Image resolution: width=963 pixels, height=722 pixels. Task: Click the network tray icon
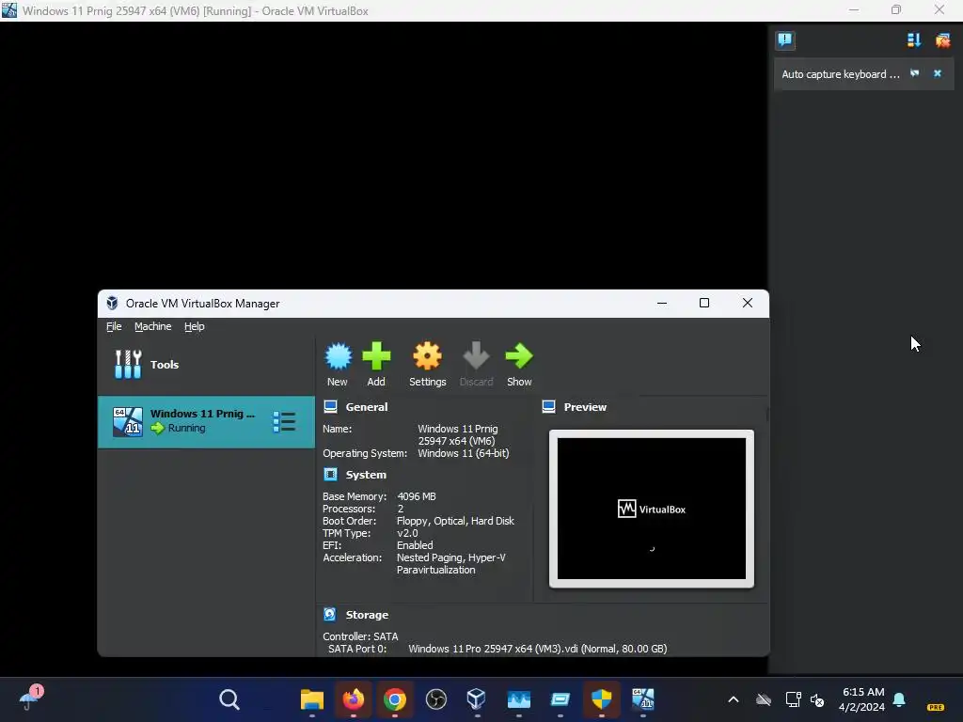click(x=793, y=699)
